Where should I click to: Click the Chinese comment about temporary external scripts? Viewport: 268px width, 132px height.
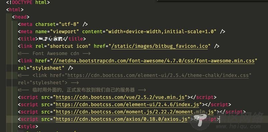[x=82, y=90]
